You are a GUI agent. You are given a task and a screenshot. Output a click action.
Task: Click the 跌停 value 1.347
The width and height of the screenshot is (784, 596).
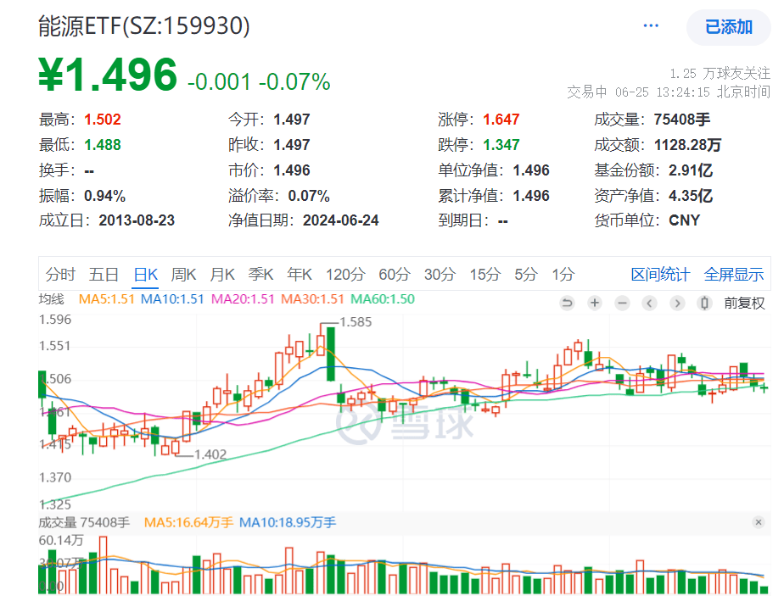coord(501,145)
